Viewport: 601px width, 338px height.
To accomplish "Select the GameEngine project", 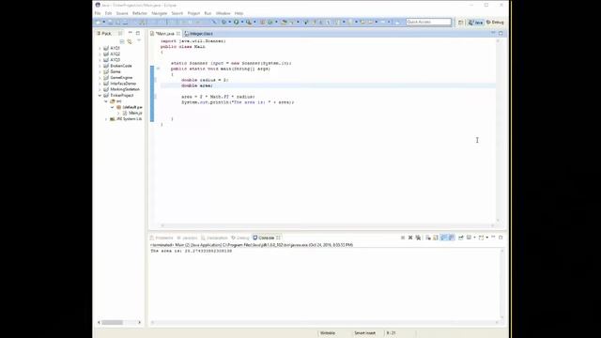I will click(118, 77).
